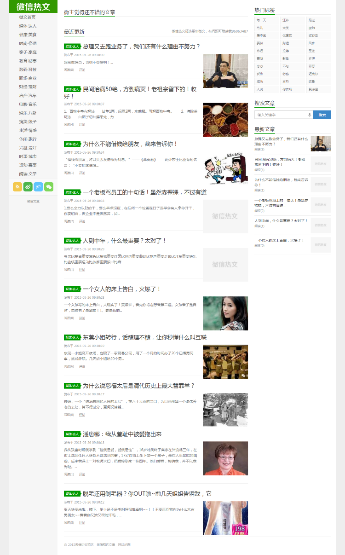The image size is (345, 555).
Task: Click the spices thumbnail image
Action: coord(225,120)
